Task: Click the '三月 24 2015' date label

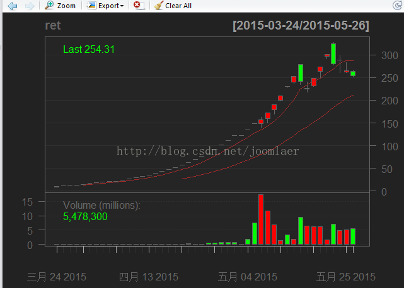Action: point(57,277)
